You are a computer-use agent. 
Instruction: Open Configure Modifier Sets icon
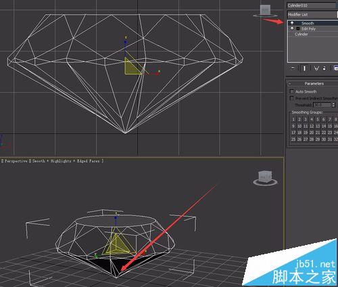pos(335,68)
